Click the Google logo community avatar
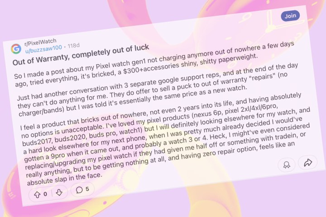Viewport: 326px width, 217px height. [x=16, y=48]
